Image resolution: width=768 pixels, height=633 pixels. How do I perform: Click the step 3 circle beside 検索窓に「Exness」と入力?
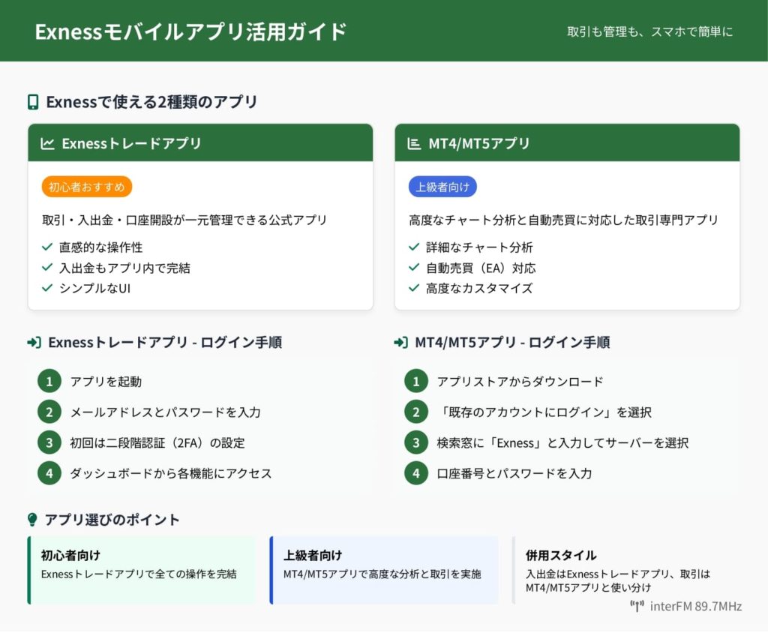pyautogui.click(x=415, y=442)
